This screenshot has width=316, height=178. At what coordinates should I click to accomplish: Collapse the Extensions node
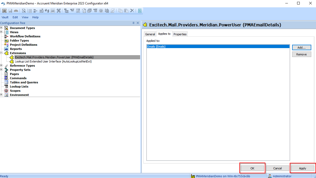(1, 53)
